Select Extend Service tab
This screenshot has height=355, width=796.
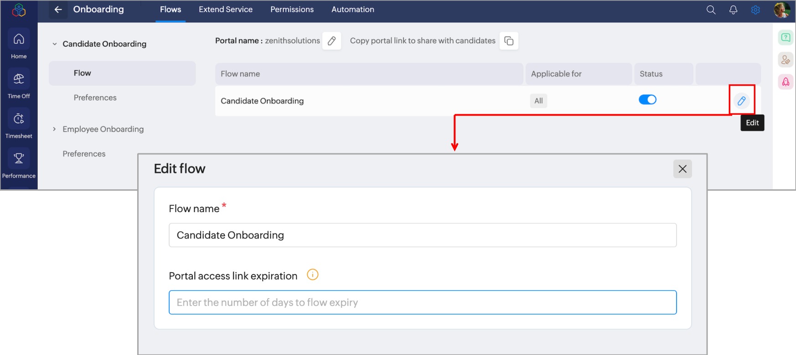(x=225, y=10)
